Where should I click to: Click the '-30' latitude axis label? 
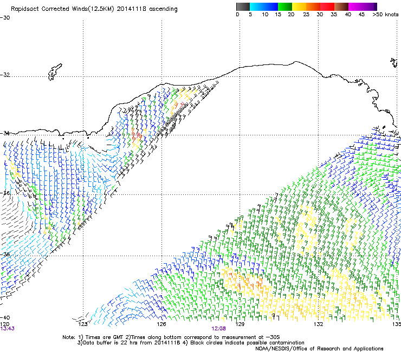point(5,18)
